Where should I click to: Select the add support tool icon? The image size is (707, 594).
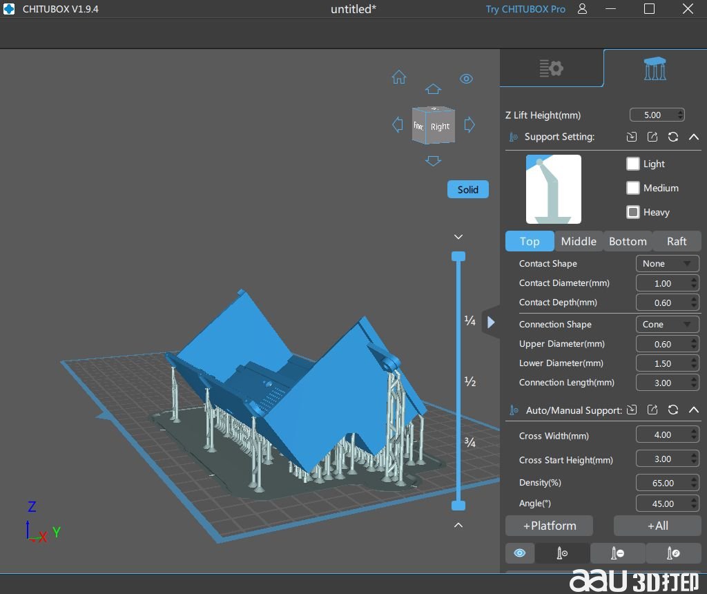coord(562,553)
